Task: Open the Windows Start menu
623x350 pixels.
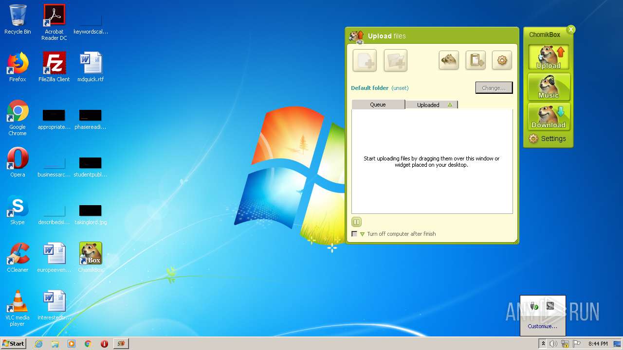Action: click(14, 343)
